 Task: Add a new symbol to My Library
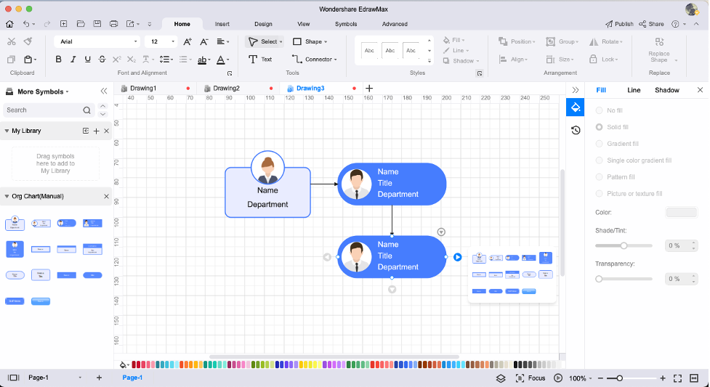(x=96, y=131)
